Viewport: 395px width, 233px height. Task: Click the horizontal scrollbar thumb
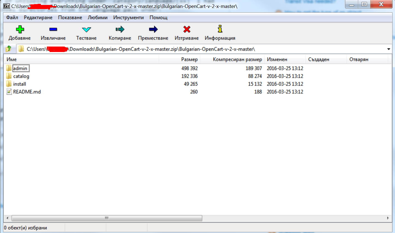tap(107, 218)
